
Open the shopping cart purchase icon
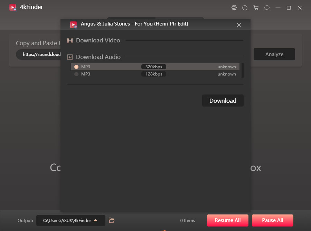pyautogui.click(x=256, y=8)
